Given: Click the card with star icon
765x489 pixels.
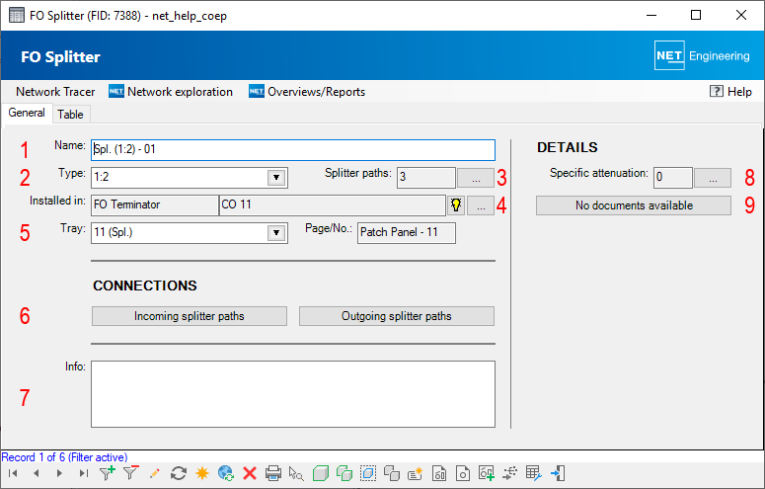Looking at the screenshot, I should pos(416,473).
